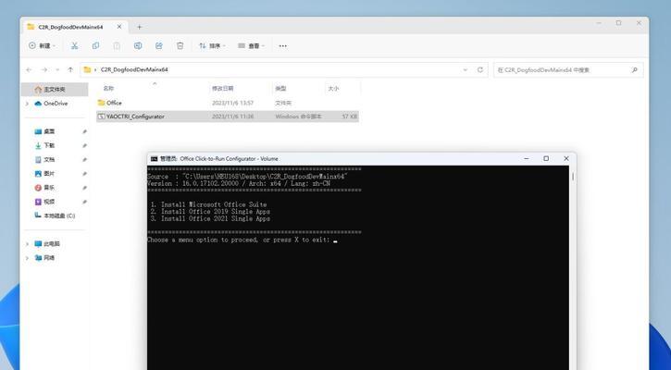Click the Refresh icon beside address bar
Image resolution: width=671 pixels, height=370 pixels.
pos(480,69)
